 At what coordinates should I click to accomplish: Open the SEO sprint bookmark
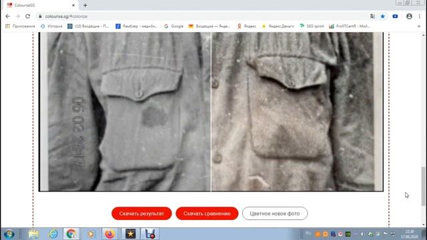[x=312, y=26]
